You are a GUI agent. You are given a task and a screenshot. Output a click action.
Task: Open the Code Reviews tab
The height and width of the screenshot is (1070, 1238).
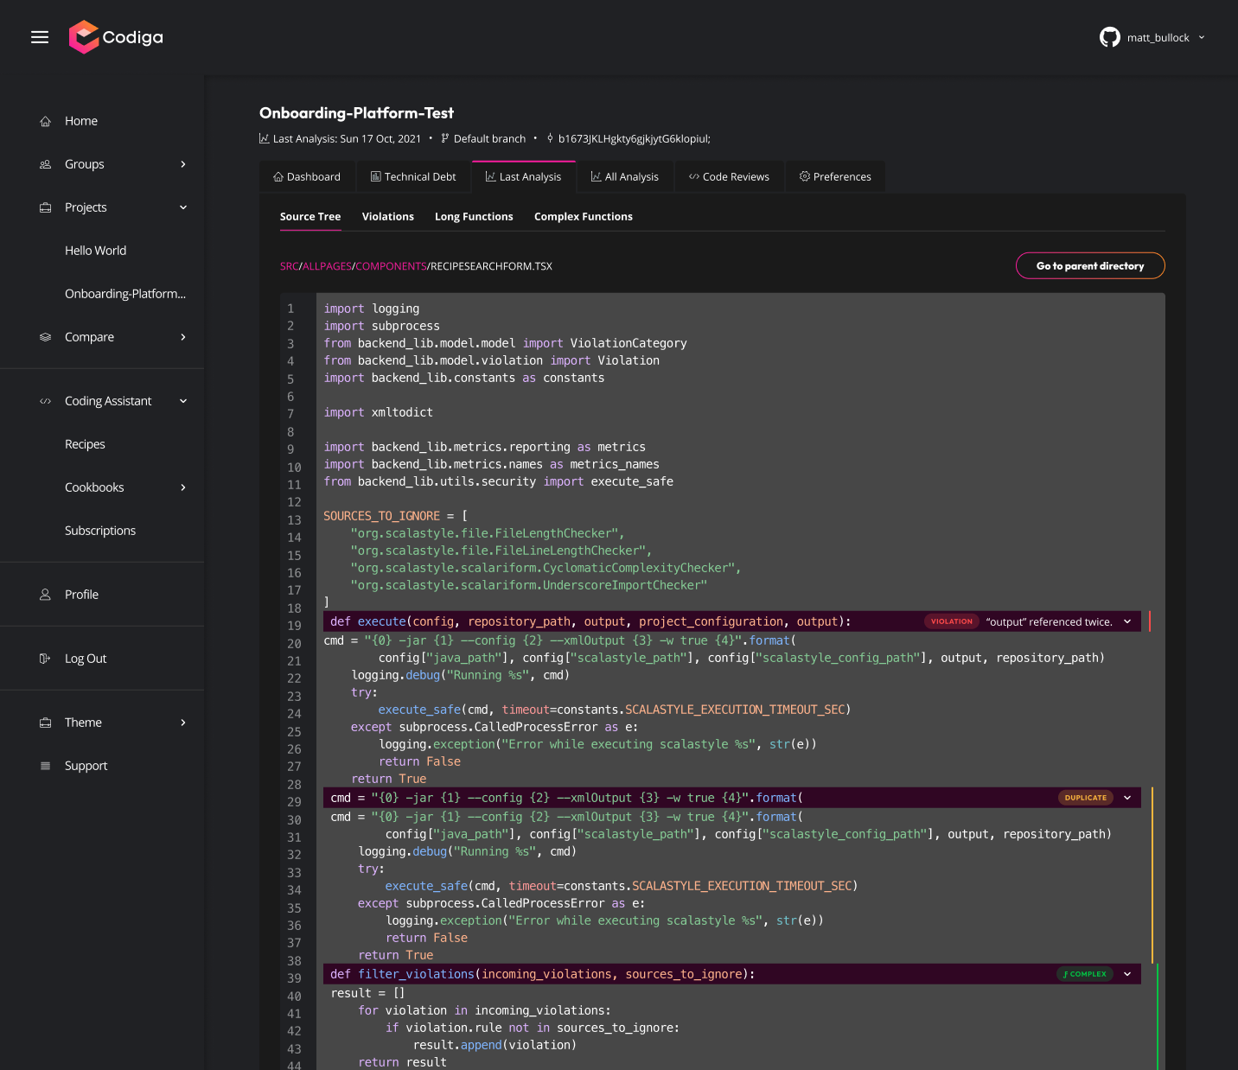[x=729, y=176]
